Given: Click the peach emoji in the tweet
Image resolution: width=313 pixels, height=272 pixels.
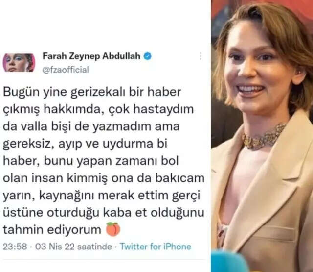Looking at the screenshot, I should click(113, 229).
